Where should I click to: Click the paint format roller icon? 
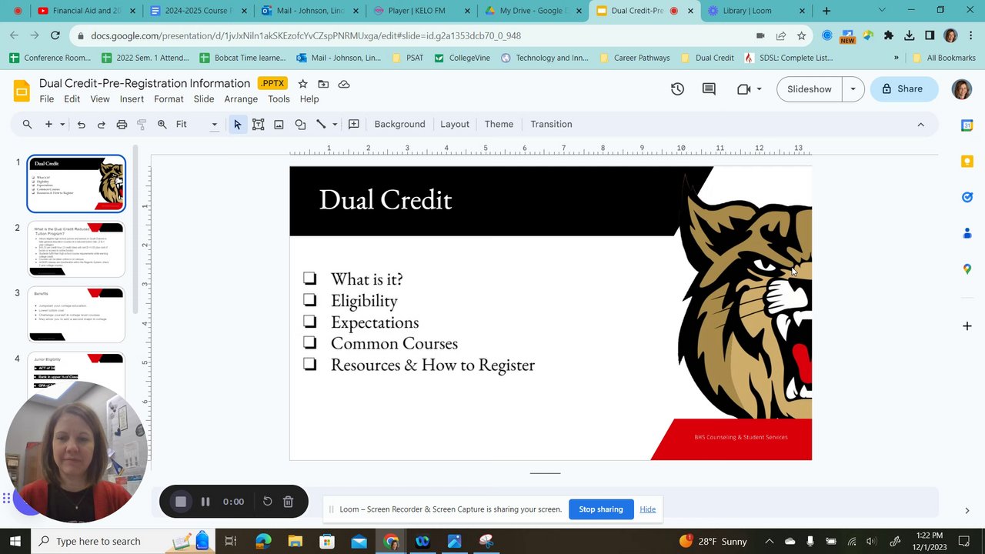pos(142,124)
